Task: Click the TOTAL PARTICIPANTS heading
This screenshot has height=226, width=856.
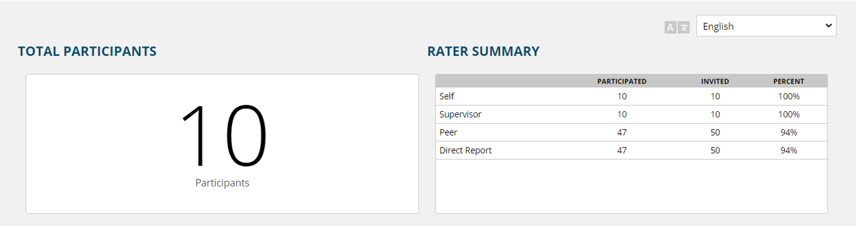Action: click(87, 51)
